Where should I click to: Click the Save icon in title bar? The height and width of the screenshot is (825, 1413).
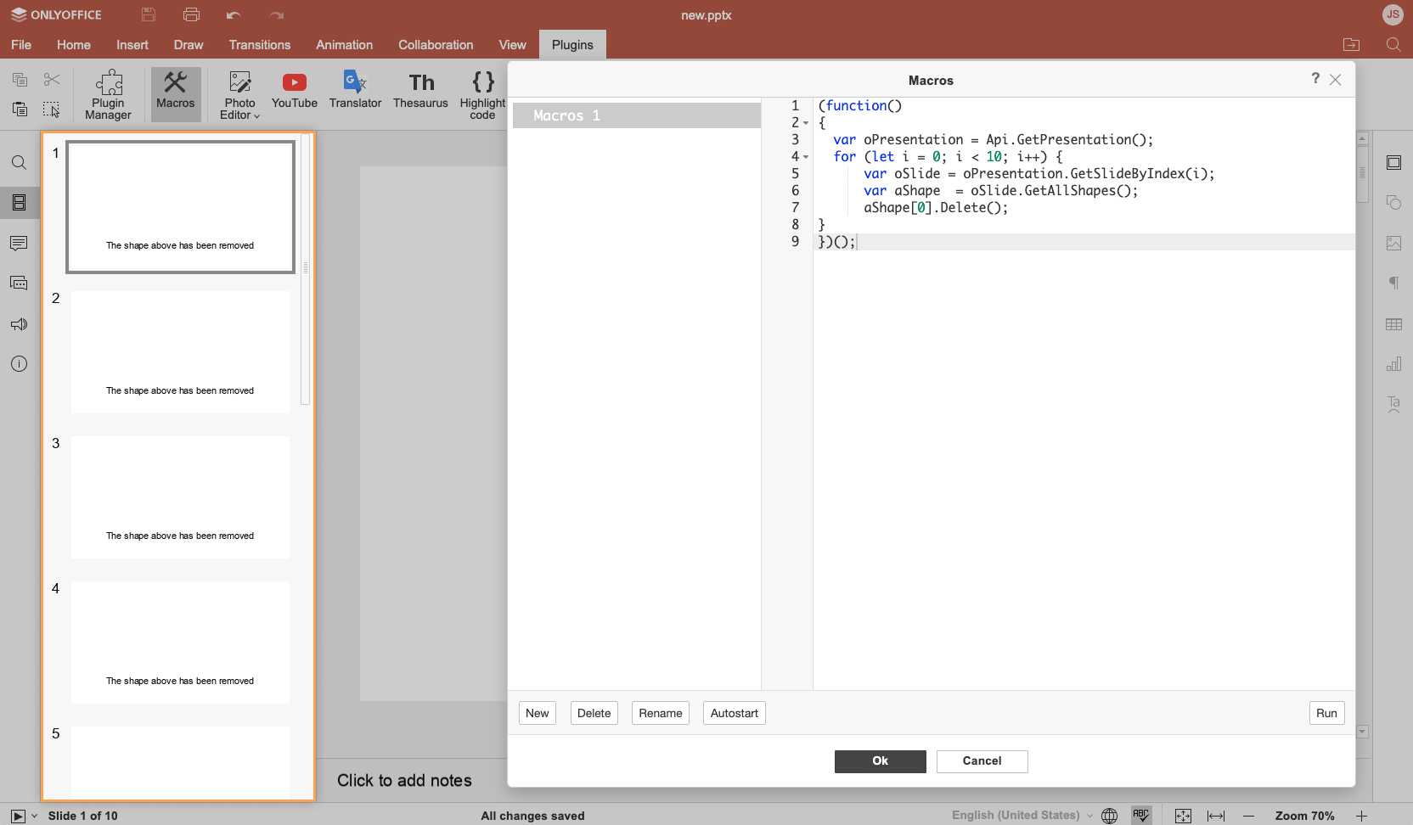(149, 14)
